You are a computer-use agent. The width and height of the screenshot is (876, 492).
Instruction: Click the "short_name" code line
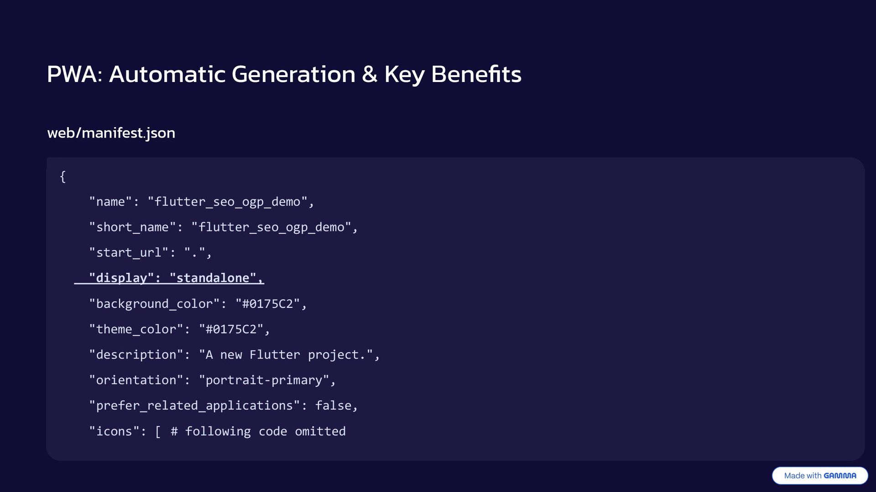pyautogui.click(x=224, y=227)
